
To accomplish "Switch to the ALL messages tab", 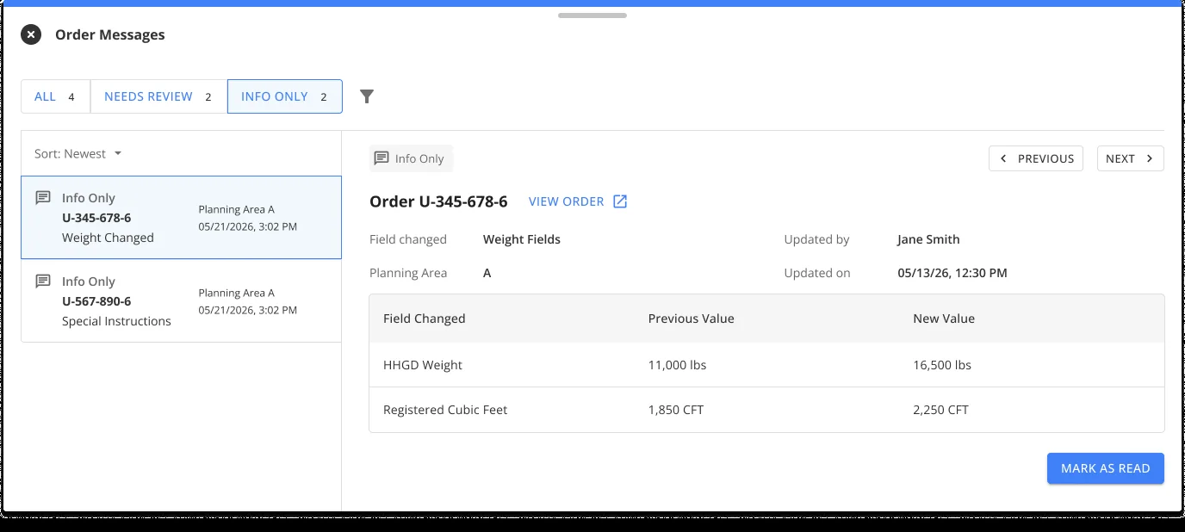I will (56, 96).
